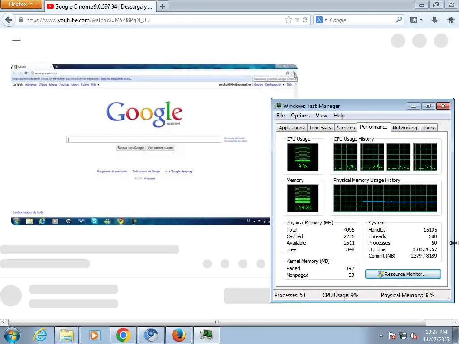Select the Performance tab
This screenshot has height=344, width=459.
[373, 127]
